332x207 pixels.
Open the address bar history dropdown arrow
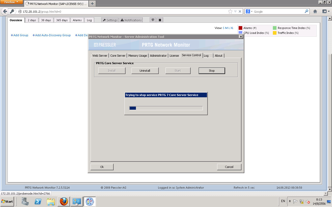235,11
